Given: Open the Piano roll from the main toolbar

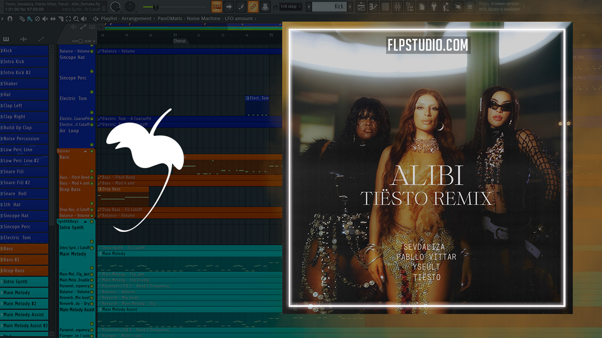Looking at the screenshot, I should tap(373, 7).
